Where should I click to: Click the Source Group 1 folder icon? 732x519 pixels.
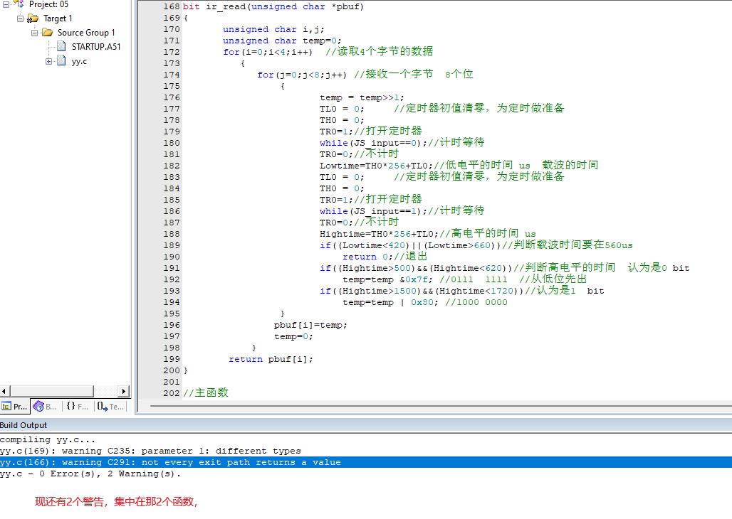(47, 33)
